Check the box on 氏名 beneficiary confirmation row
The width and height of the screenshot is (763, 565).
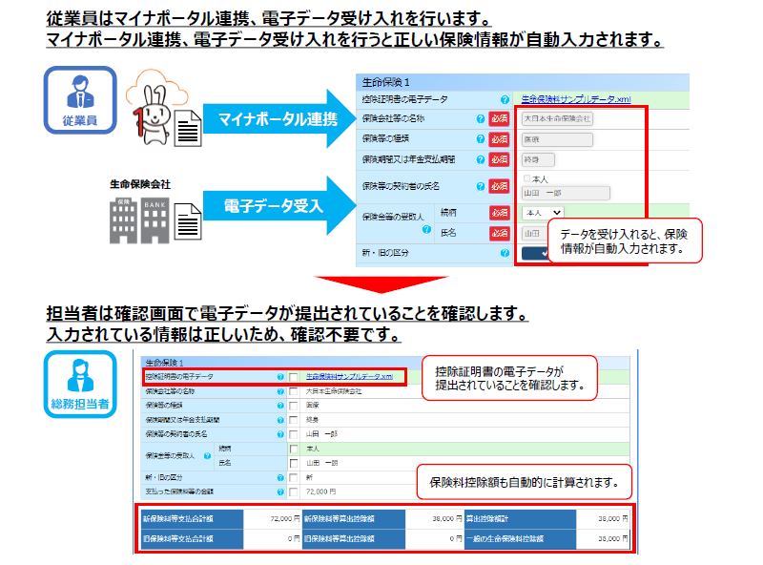(x=294, y=463)
